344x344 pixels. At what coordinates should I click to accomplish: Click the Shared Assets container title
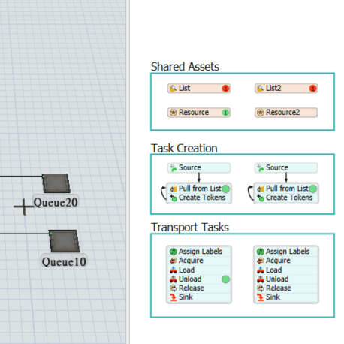click(185, 67)
